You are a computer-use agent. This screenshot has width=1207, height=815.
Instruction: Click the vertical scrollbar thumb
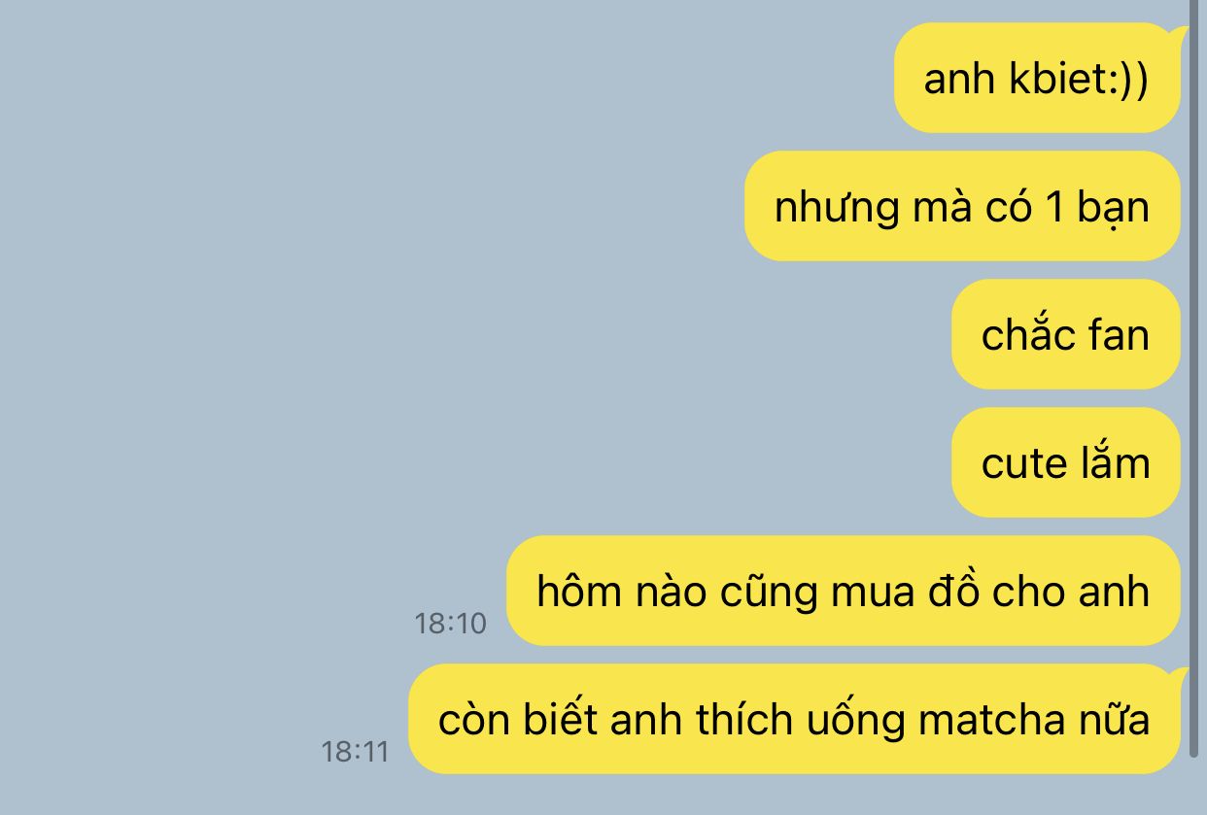pos(1194,379)
